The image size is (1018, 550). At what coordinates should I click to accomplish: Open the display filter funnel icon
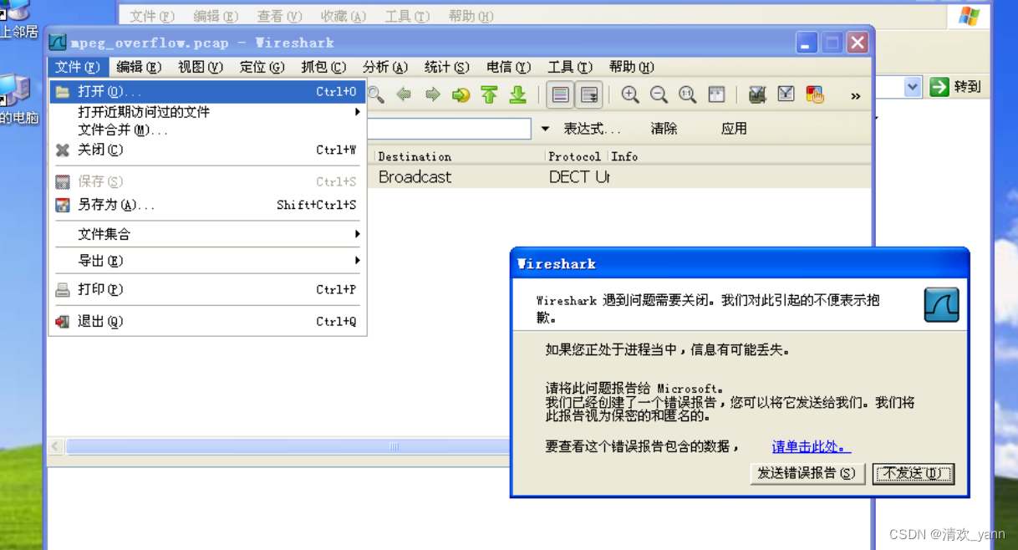click(x=786, y=94)
